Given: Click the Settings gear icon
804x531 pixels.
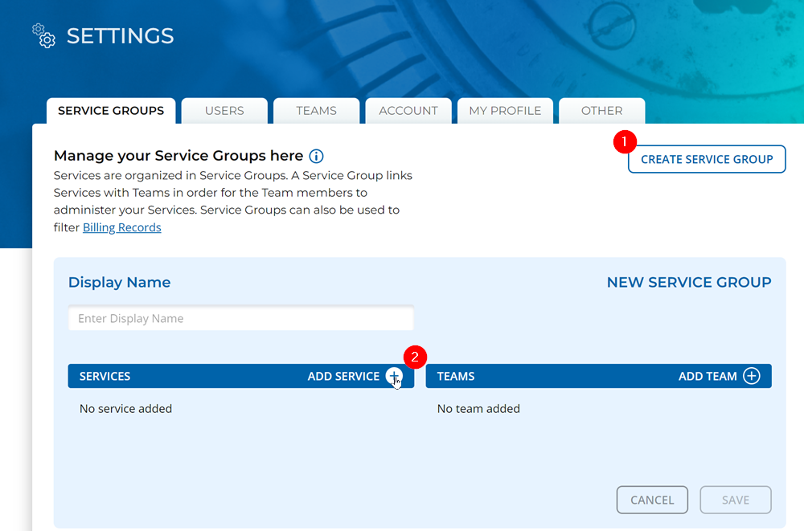Looking at the screenshot, I should click(43, 35).
